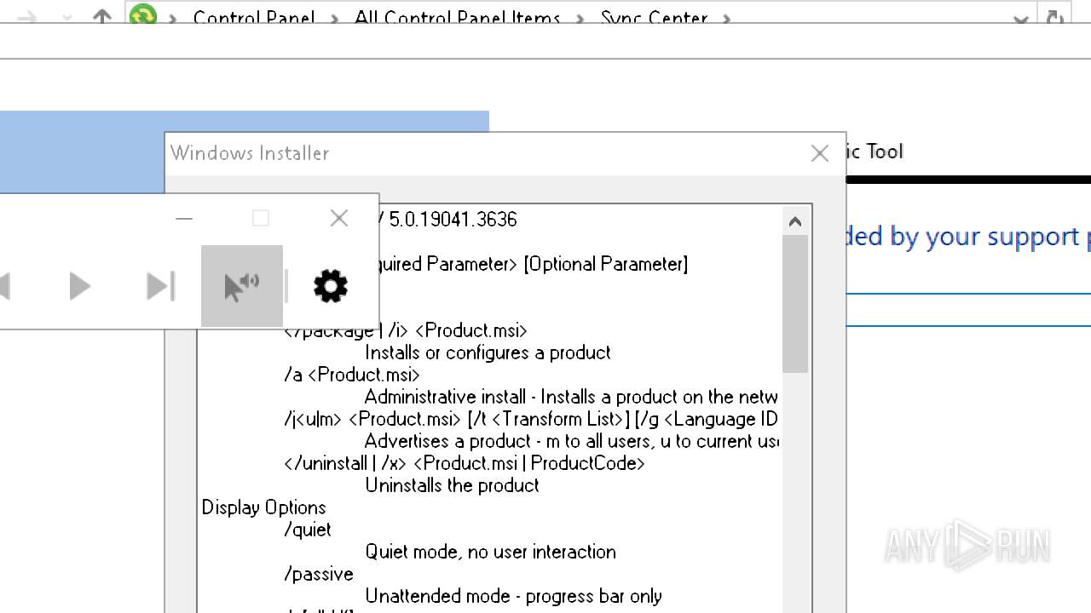
Task: Close the Windows Installer dialog
Action: [x=820, y=153]
